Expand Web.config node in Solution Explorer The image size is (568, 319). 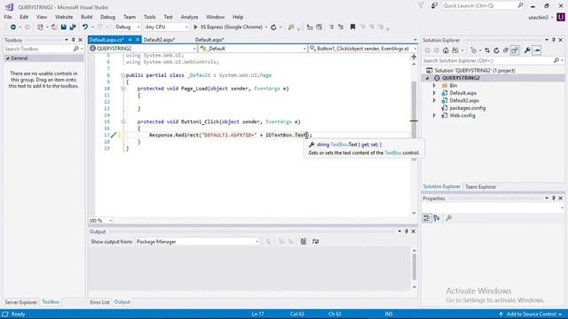pos(434,116)
